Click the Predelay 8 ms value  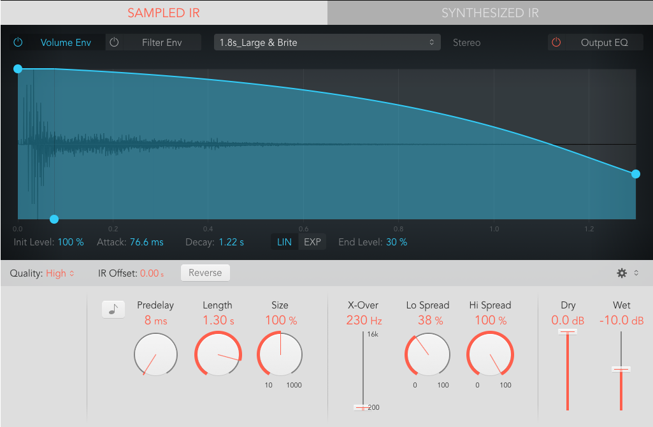pos(155,321)
